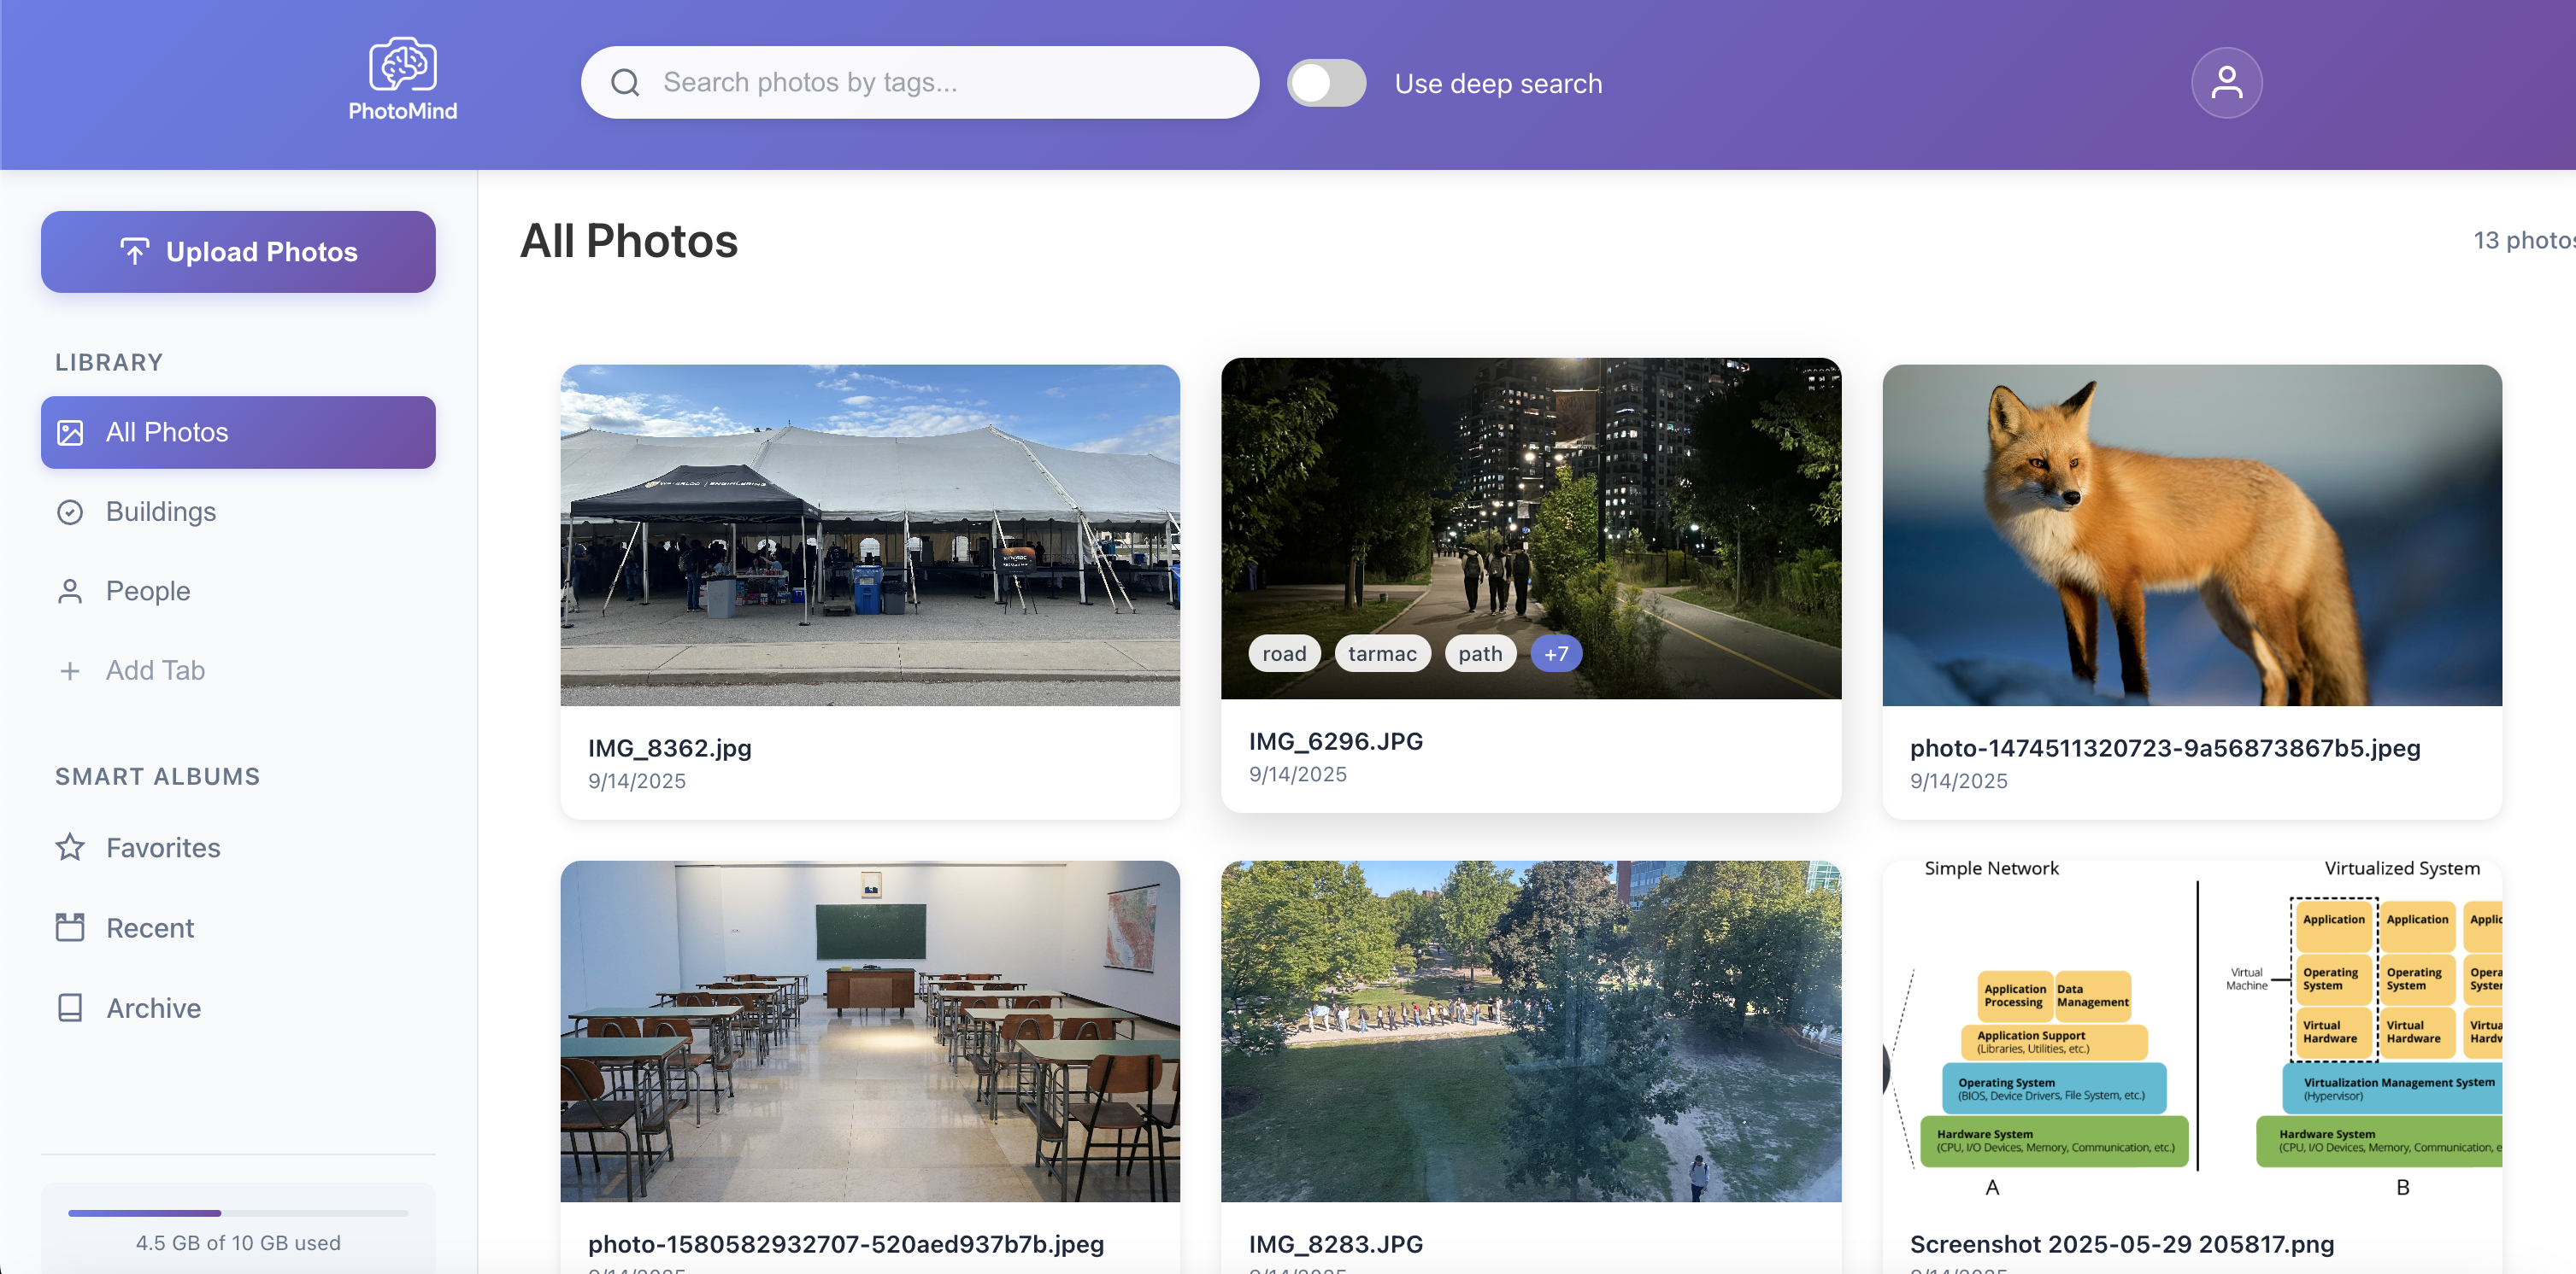Click the Buildings check-circle icon
2576x1274 pixels.
pos(70,511)
